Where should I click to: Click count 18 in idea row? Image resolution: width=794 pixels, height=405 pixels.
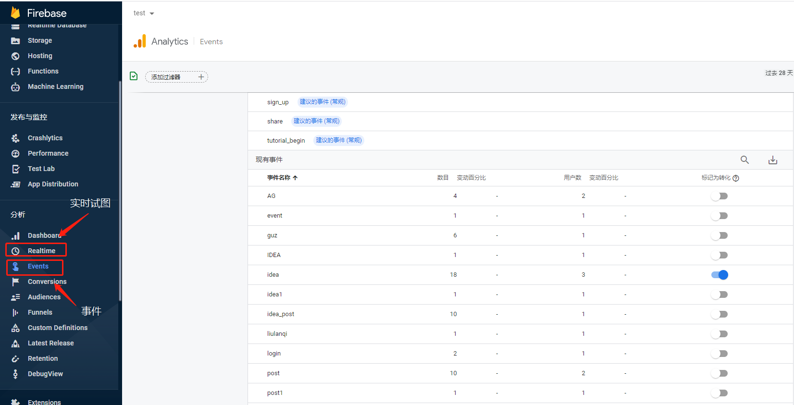coord(453,275)
